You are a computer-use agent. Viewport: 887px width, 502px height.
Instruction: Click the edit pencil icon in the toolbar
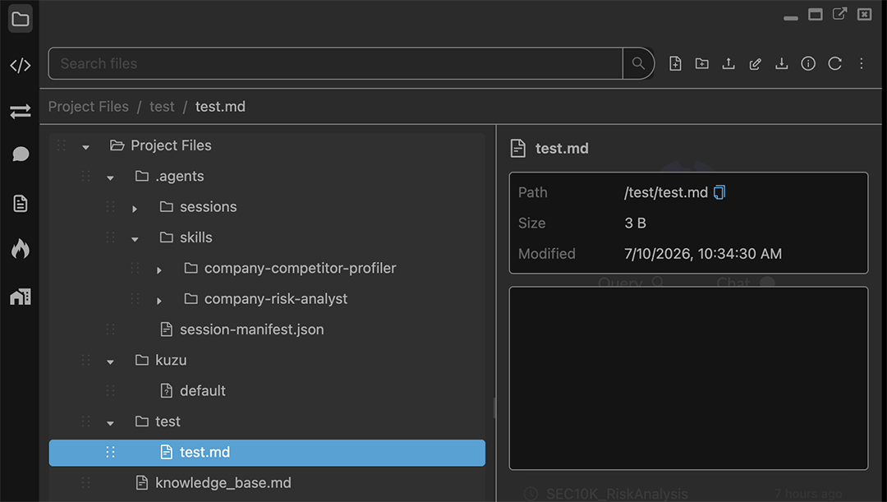(755, 63)
